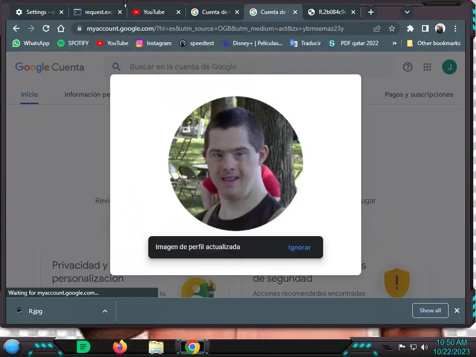Close the R.2b084c9e tab

click(353, 12)
